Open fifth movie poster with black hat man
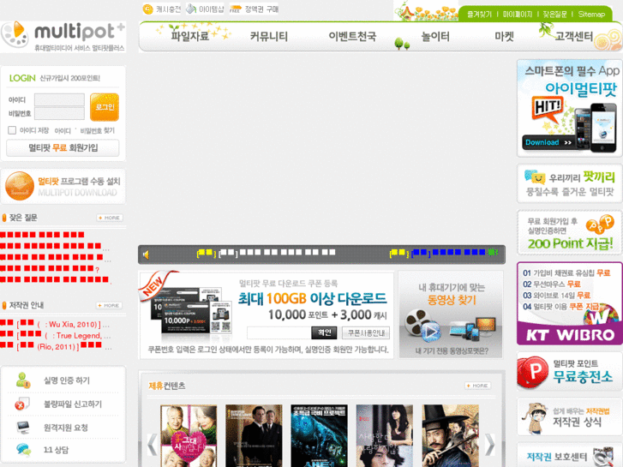 450,435
